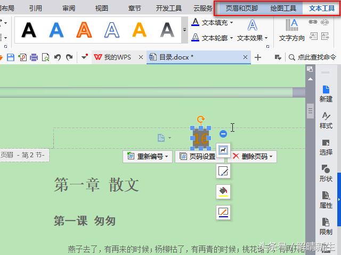Screen dimensions: 341x255
Task: Expand the quick access toolbar dropdown
Action: point(84,57)
